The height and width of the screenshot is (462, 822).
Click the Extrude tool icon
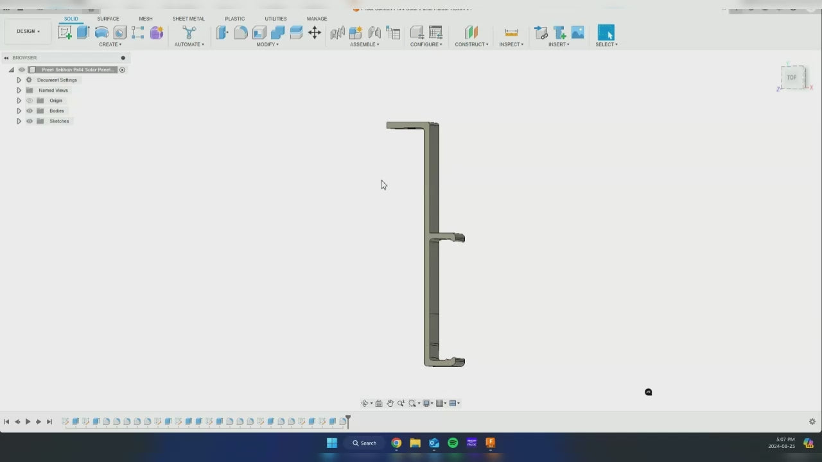(83, 32)
